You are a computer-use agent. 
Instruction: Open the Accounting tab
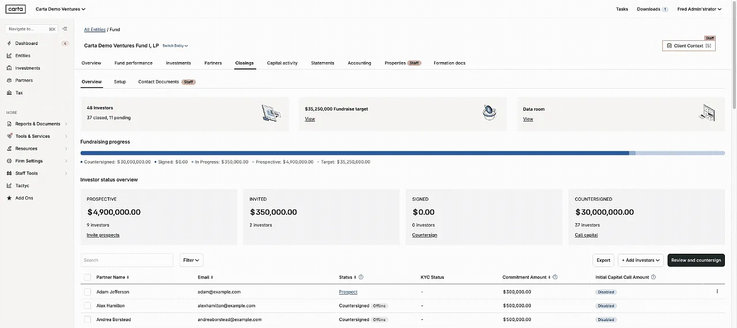(x=359, y=63)
